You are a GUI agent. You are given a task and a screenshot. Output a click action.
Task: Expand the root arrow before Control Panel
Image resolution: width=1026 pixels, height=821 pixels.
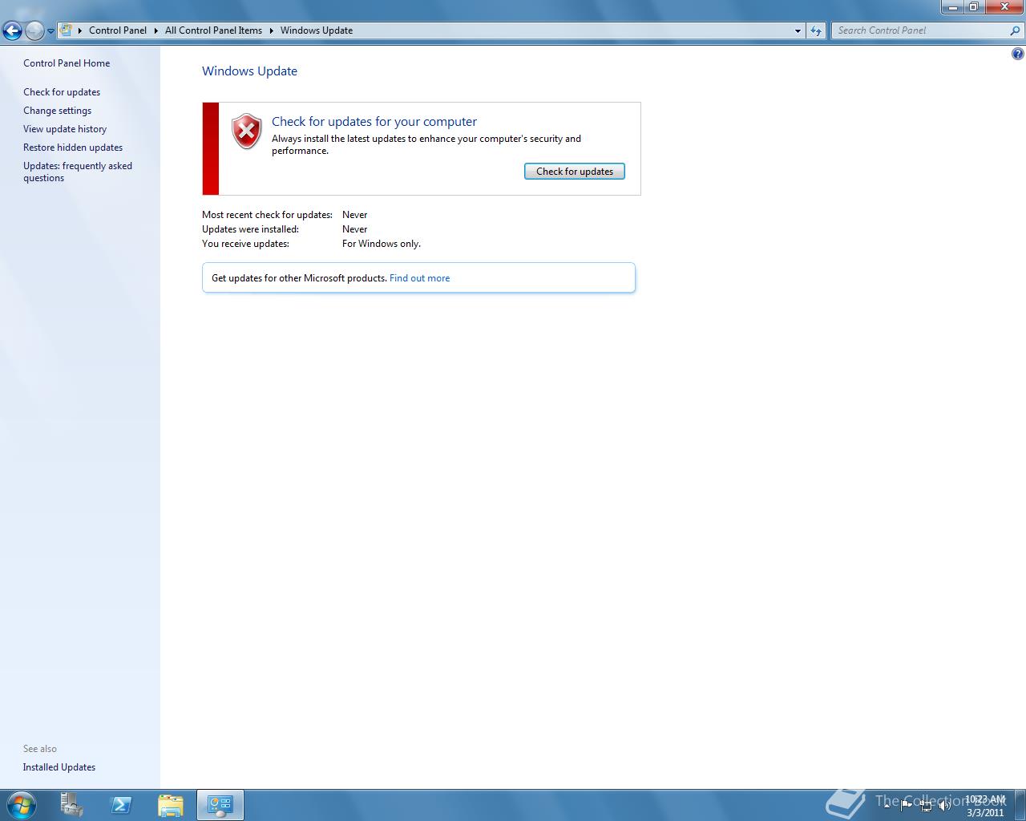80,30
